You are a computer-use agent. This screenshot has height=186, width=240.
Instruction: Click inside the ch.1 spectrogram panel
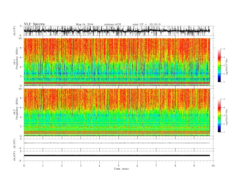117,62
